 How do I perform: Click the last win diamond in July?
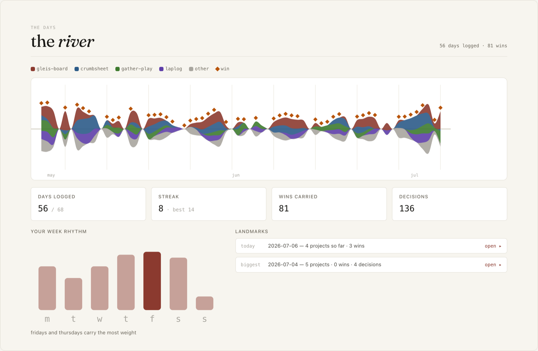point(440,108)
